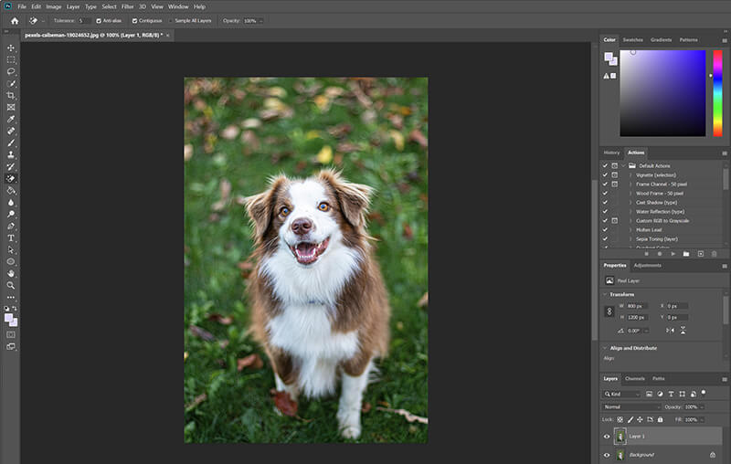Select the Zoom tool
Image resolution: width=731 pixels, height=464 pixels.
point(11,285)
